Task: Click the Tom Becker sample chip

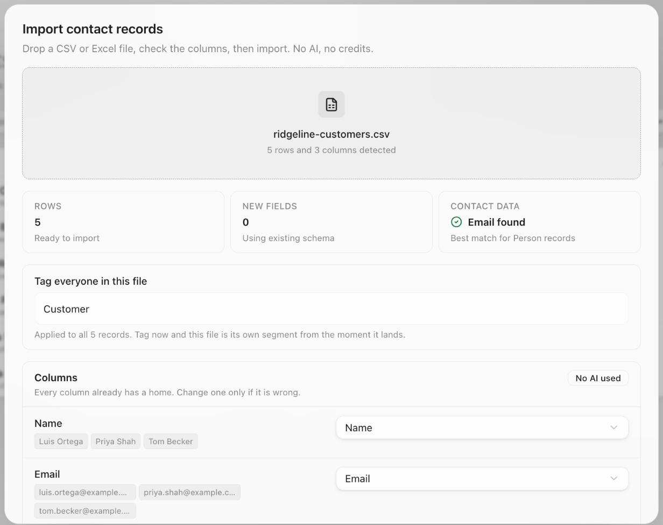Action: point(171,442)
